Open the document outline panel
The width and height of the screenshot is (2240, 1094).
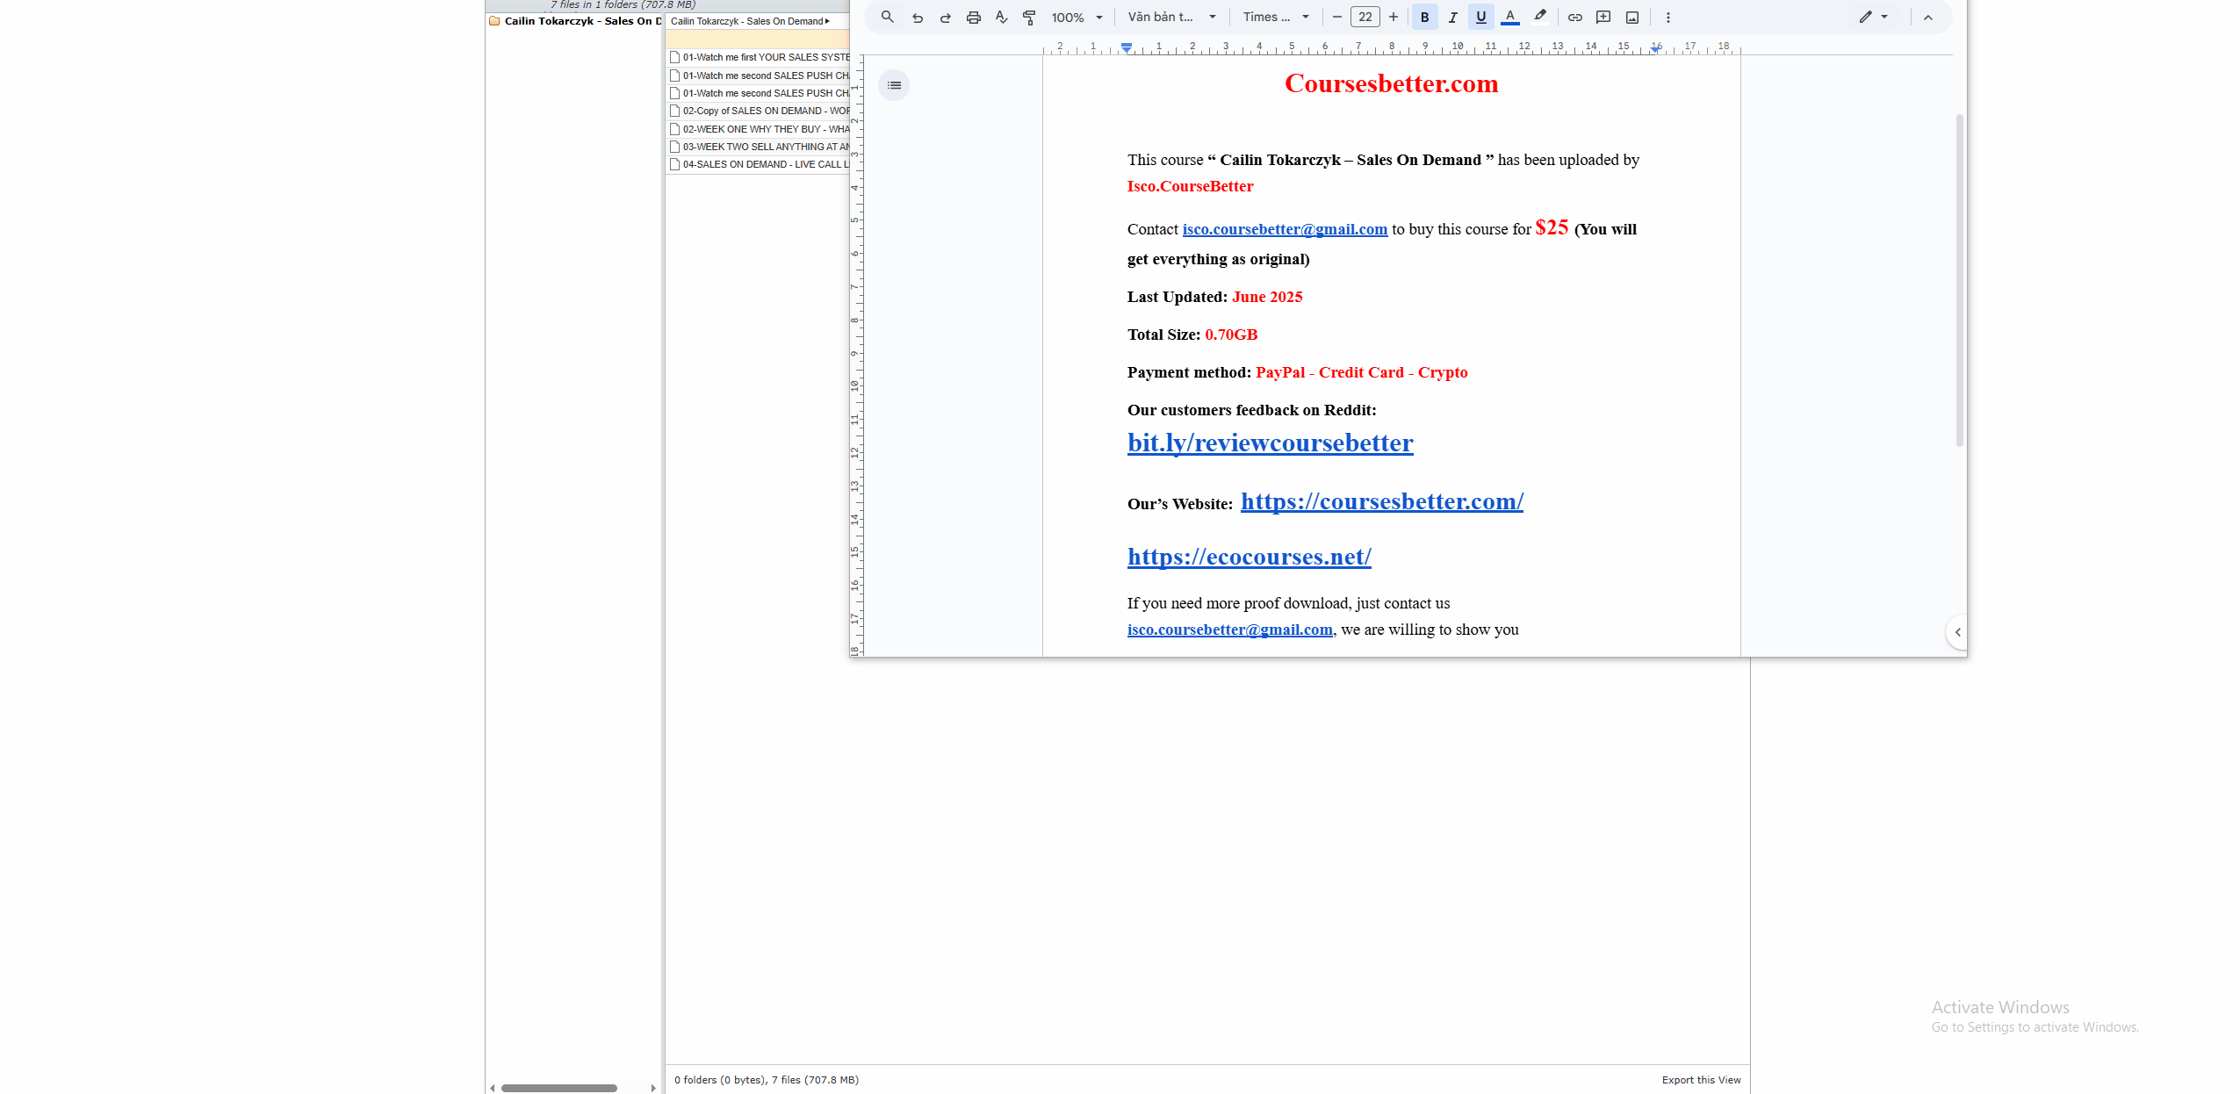point(894,85)
